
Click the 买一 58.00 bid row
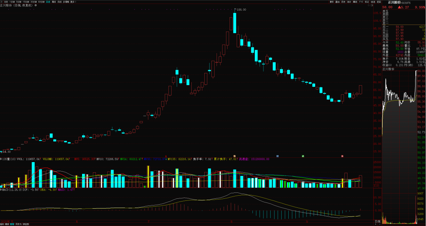pyautogui.click(x=404, y=26)
